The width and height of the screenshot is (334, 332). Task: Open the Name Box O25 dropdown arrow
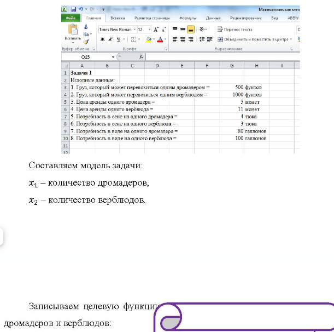113,57
